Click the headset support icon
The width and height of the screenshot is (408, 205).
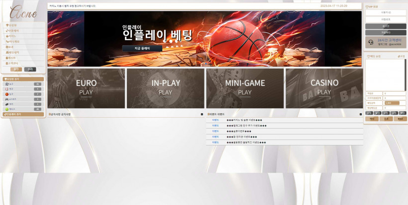[371, 42]
